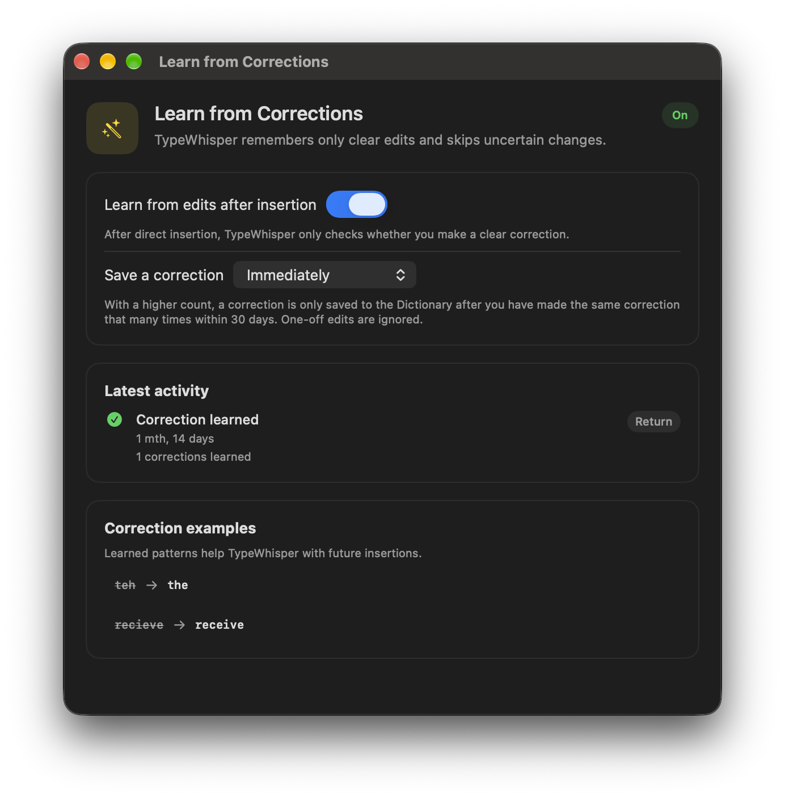Click the magic wand app icon
Screen dimensions: 785x799
[112, 128]
